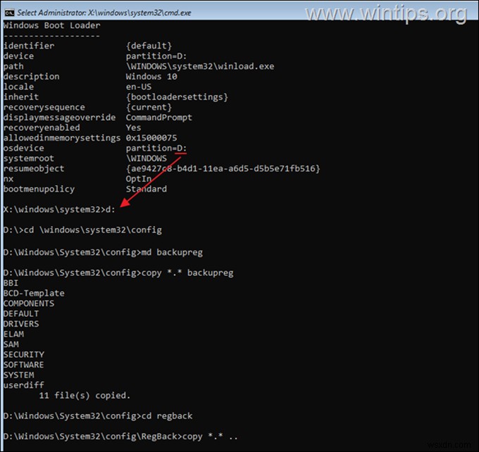Screen dimensions: 479x452
Task: Click the resumeobject GUID value
Action: click(223, 168)
